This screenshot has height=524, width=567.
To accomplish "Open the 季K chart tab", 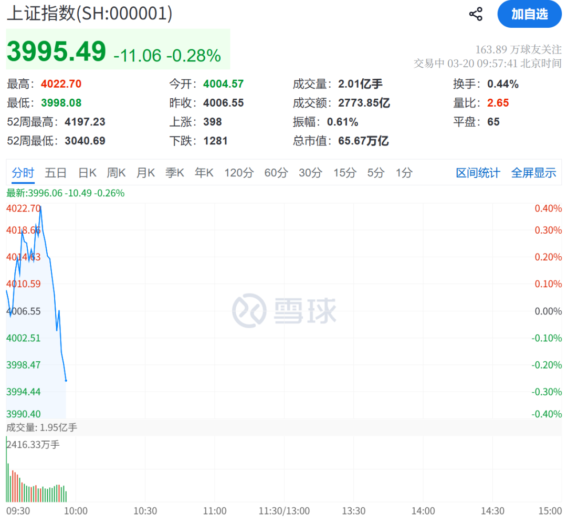I will tap(175, 173).
